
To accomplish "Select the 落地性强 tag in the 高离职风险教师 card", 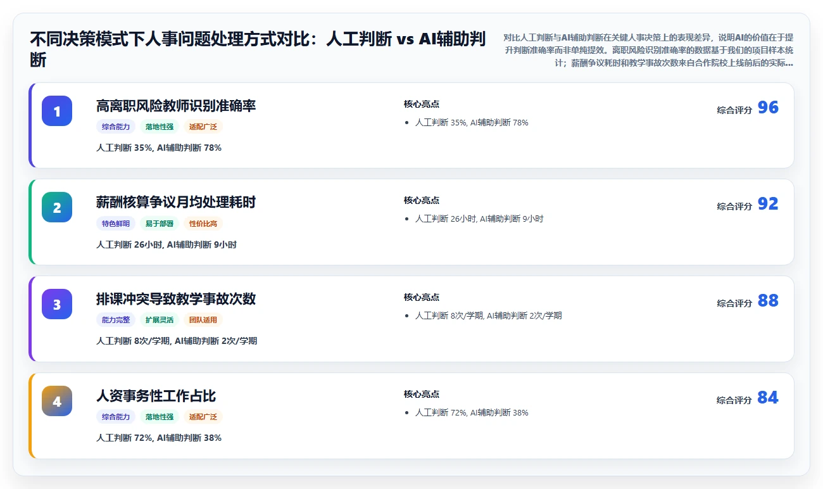I will (x=160, y=127).
